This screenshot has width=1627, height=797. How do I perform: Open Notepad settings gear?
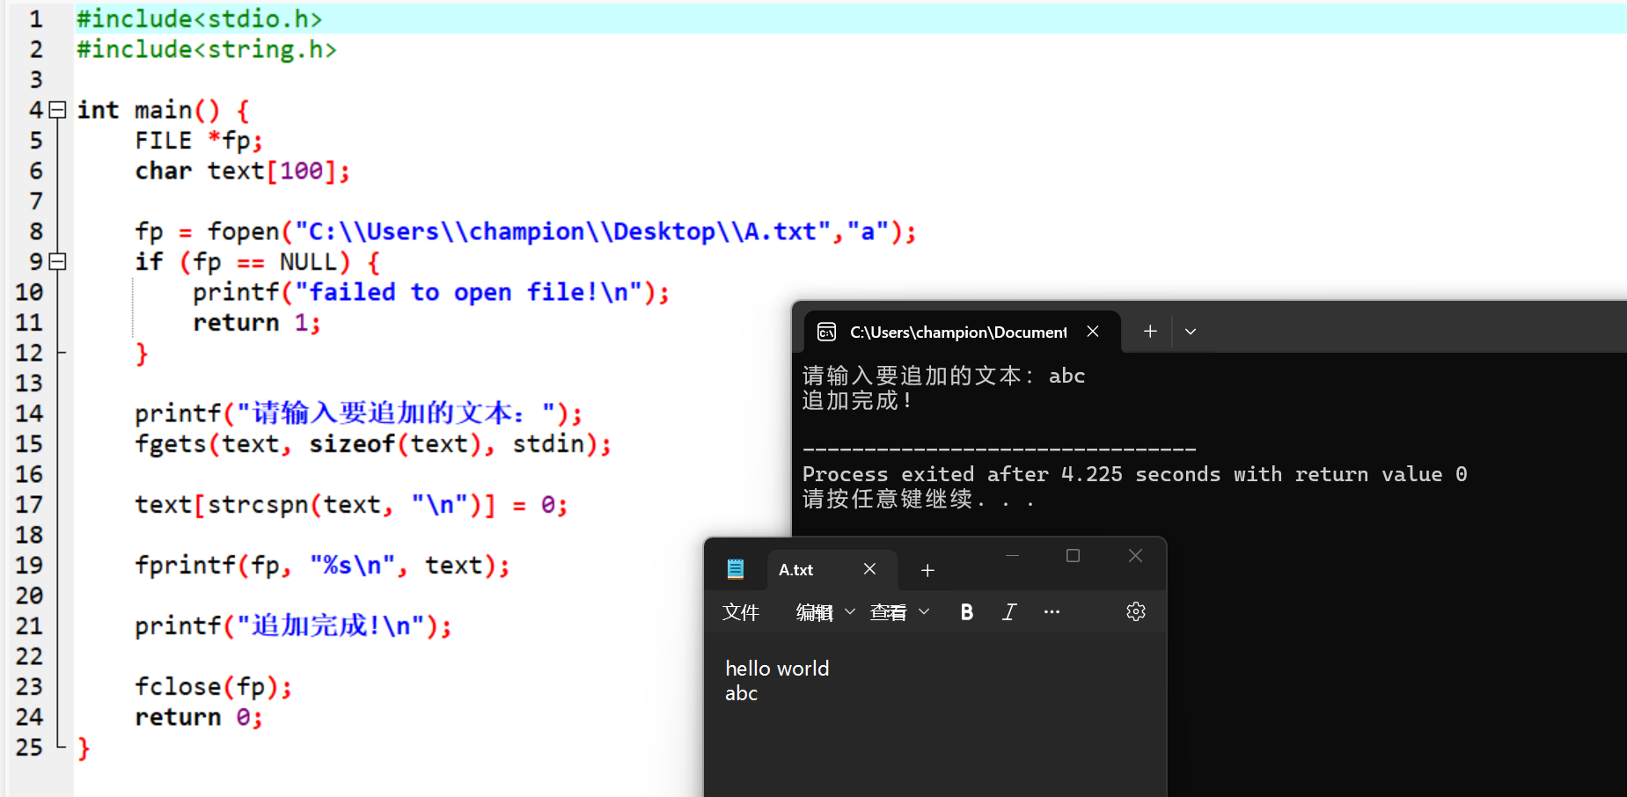(1136, 612)
